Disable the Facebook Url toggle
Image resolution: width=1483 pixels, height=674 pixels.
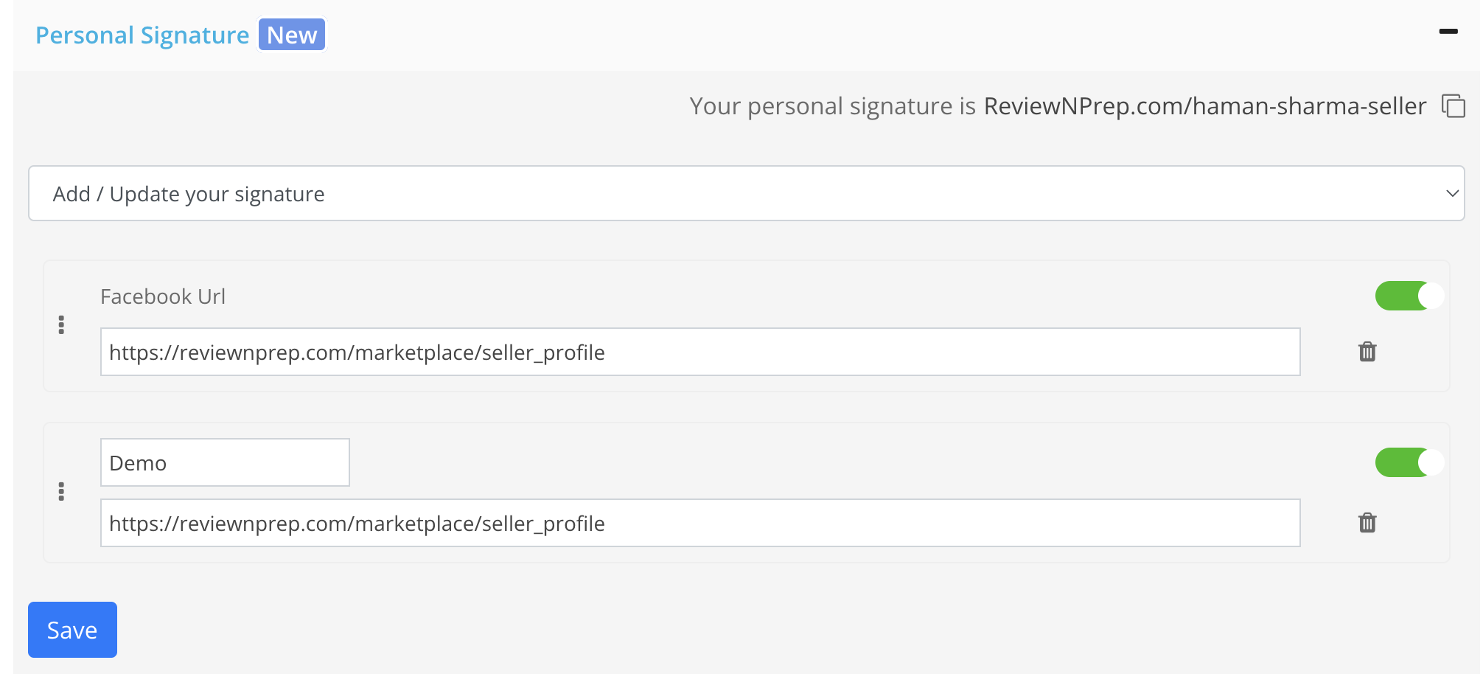1409,296
